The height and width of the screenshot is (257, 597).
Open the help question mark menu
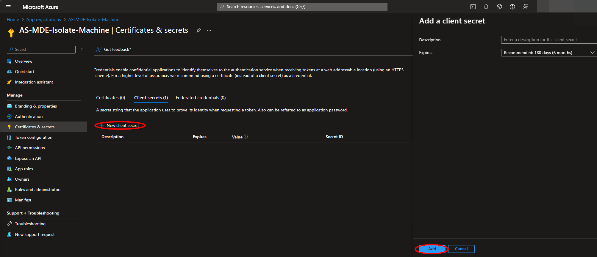click(512, 7)
